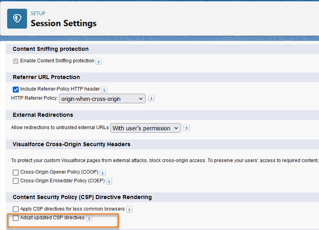Show info for HTTP Referrer Policy dropdown
Image resolution: width=319 pixels, height=230 pixels.
pos(151,99)
